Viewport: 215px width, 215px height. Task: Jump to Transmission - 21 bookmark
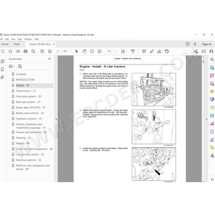pos(26,91)
